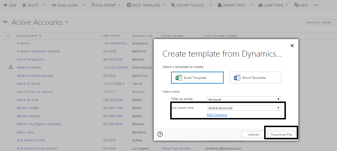Open the A. Datum account
Screen dimensions: 337x151
pos(23,43)
